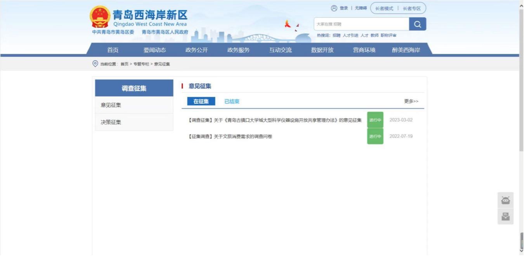Click the user login avatar icon
This screenshot has height=256, width=525.
(x=334, y=8)
